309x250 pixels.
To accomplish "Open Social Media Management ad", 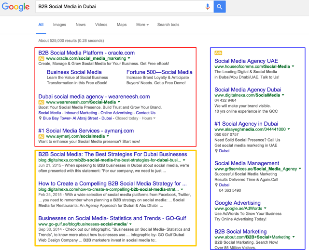I will [247, 163].
